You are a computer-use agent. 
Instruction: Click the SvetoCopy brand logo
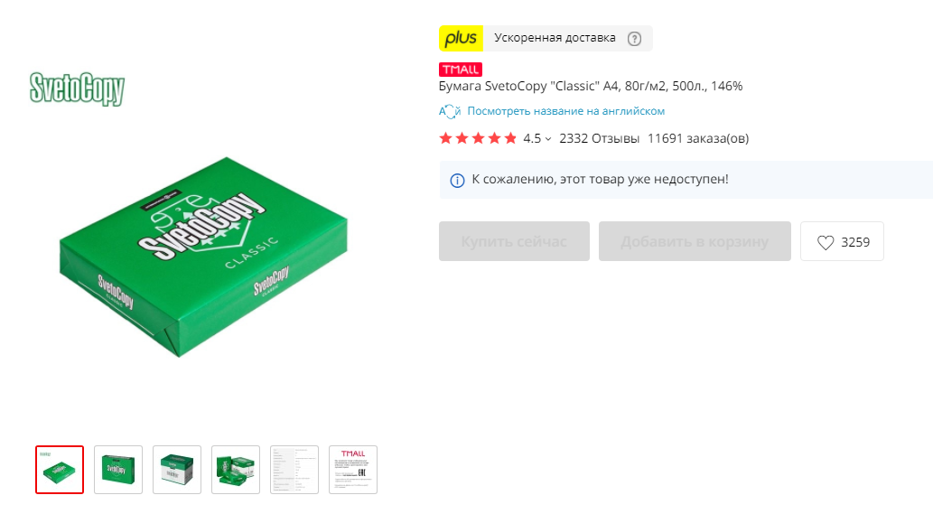tap(77, 89)
